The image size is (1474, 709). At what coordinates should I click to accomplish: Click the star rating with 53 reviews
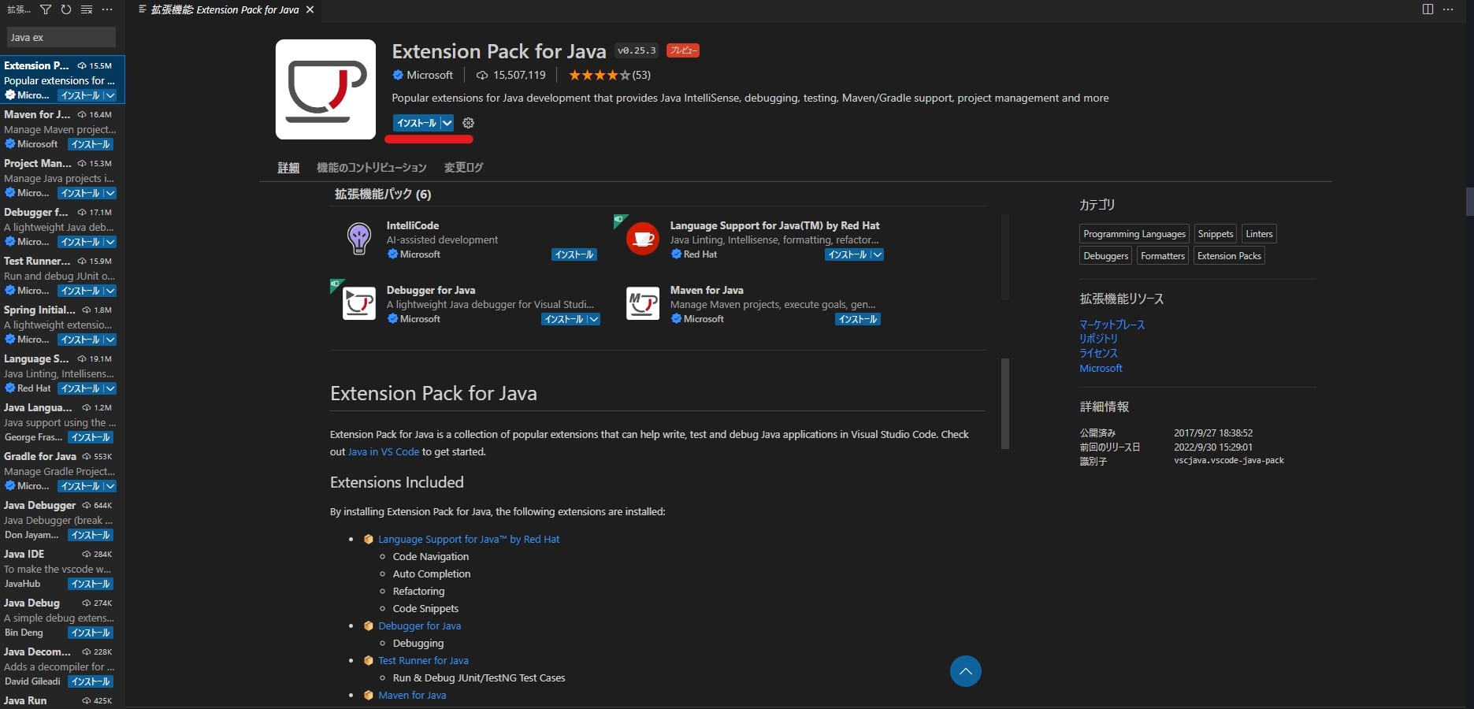click(610, 75)
